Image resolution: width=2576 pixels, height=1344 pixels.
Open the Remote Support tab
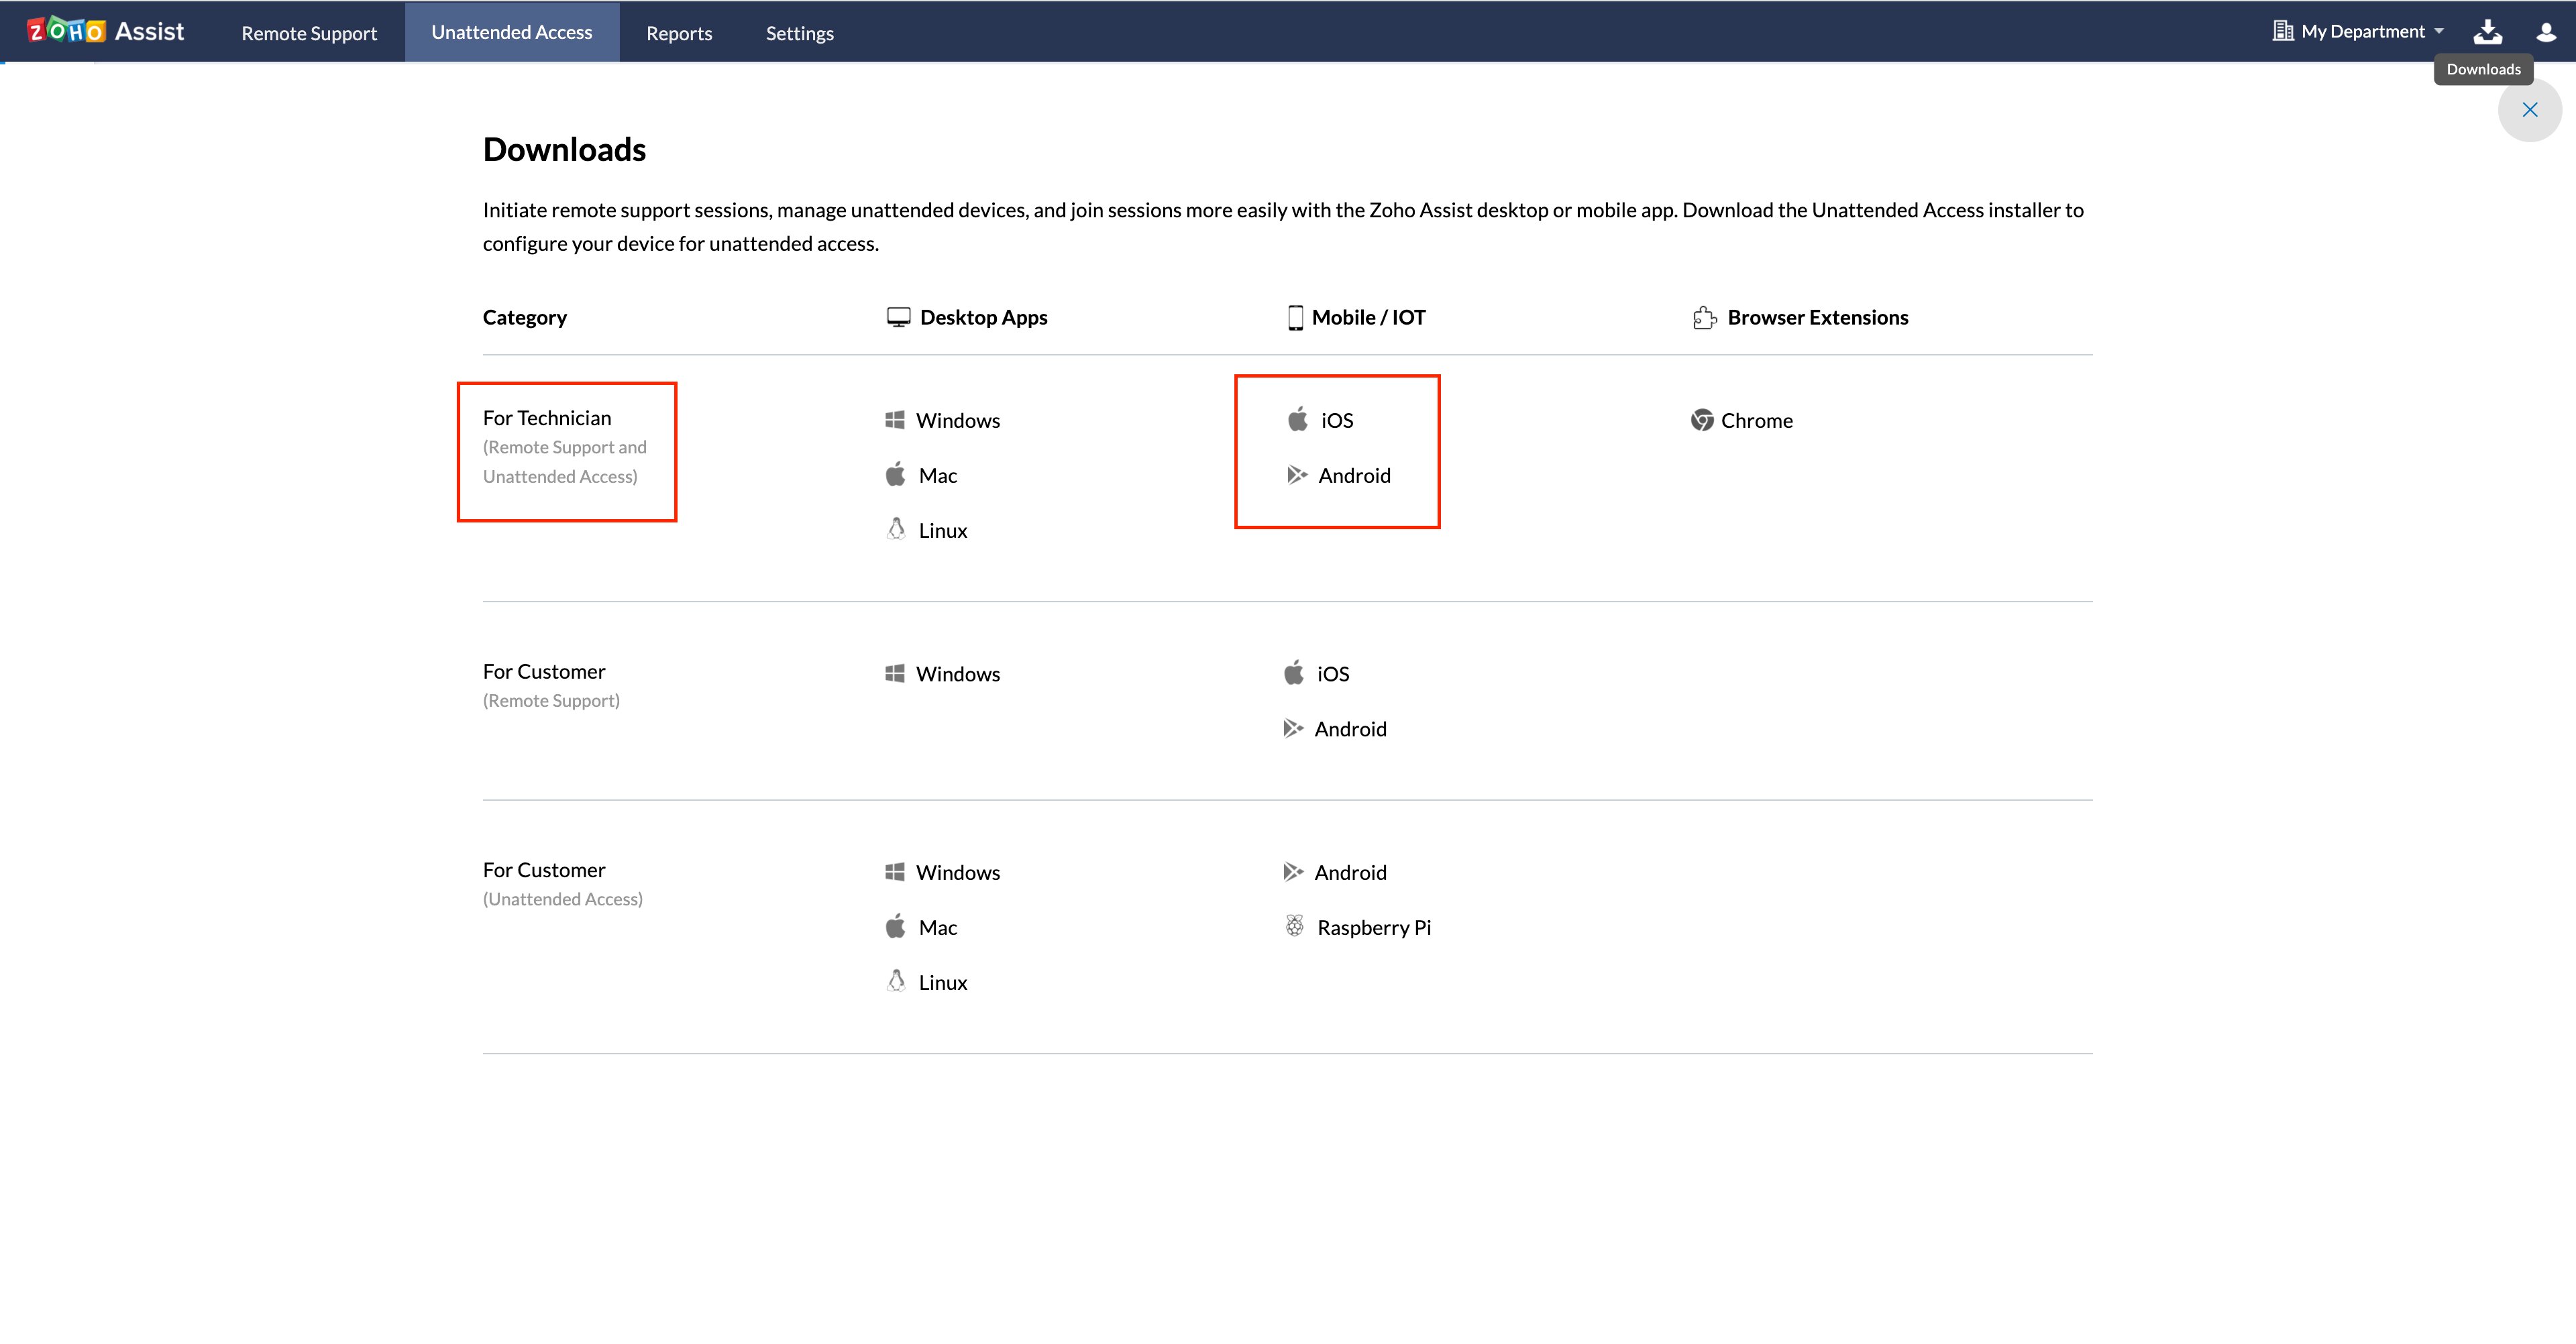pyautogui.click(x=309, y=33)
